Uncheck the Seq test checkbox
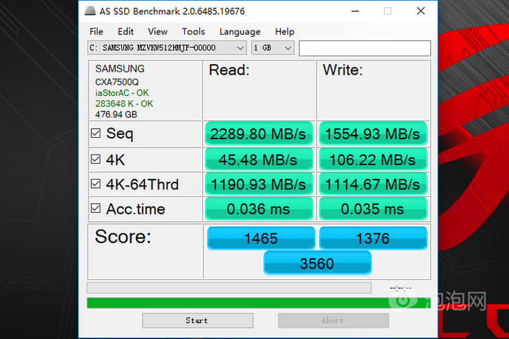Screen dimensions: 509x339 [x=96, y=133]
